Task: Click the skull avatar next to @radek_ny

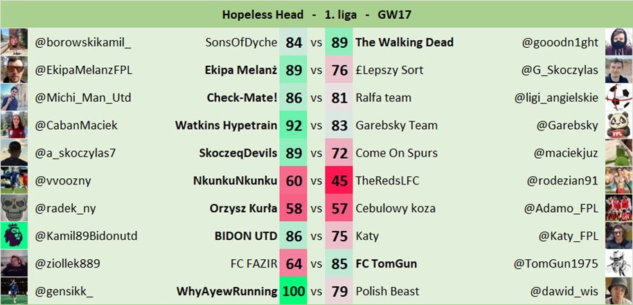Action: coord(15,208)
